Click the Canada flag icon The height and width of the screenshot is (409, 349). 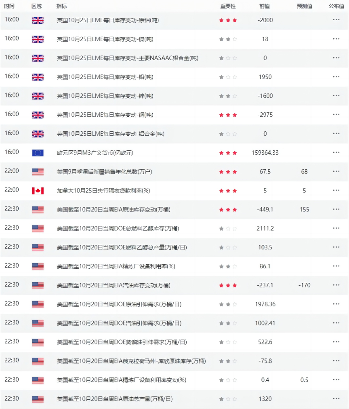pyautogui.click(x=38, y=191)
